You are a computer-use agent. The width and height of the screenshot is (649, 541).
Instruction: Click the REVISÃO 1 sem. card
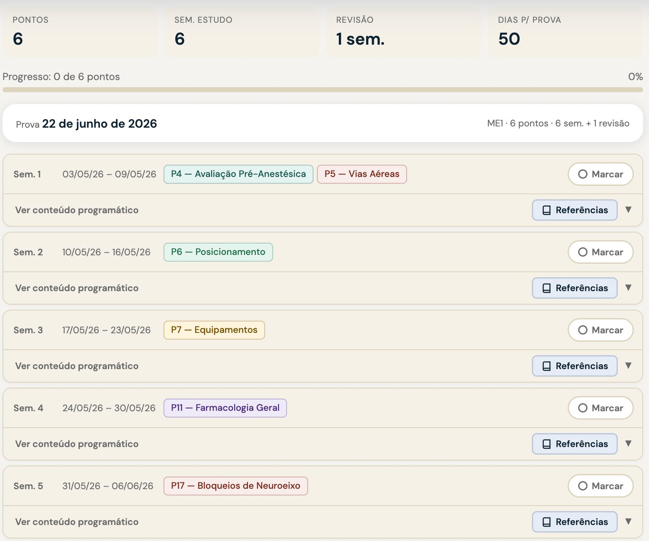pyautogui.click(x=404, y=32)
